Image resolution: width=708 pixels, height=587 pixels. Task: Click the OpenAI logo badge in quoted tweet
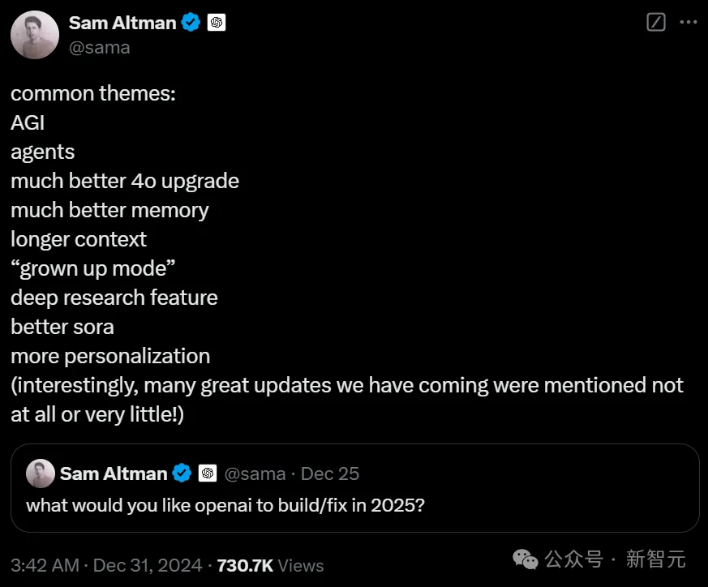pyautogui.click(x=208, y=473)
